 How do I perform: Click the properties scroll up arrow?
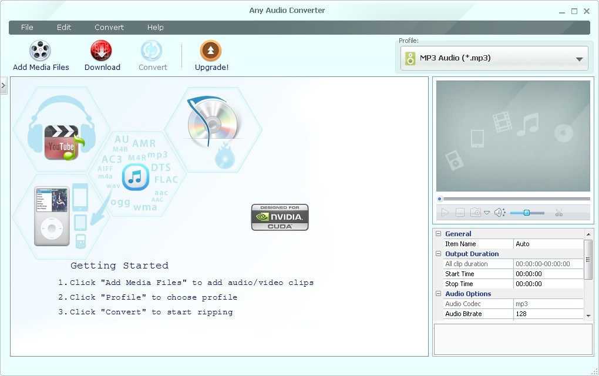(x=588, y=234)
